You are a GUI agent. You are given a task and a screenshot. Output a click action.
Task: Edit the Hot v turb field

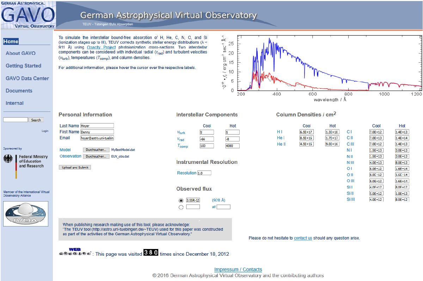click(x=233, y=132)
